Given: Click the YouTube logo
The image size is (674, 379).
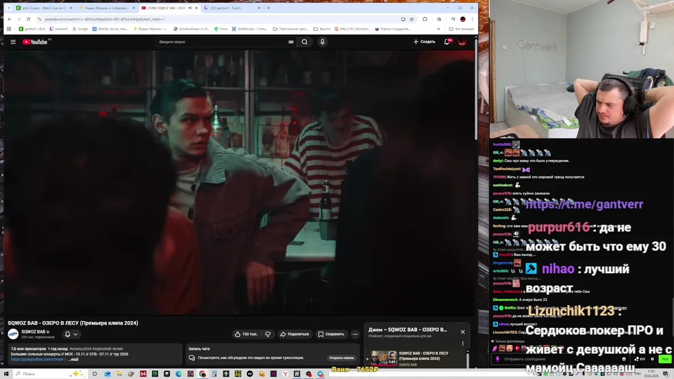Looking at the screenshot, I should 35,42.
